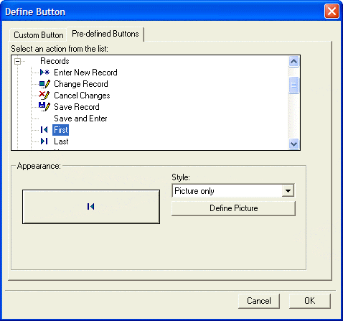Click the Last record arrow icon

pos(44,141)
